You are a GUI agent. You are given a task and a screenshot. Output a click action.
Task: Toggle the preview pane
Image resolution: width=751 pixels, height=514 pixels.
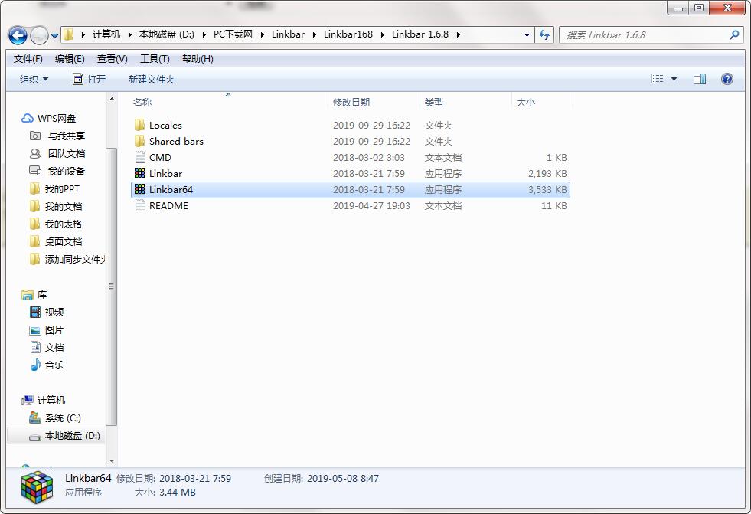coord(699,79)
